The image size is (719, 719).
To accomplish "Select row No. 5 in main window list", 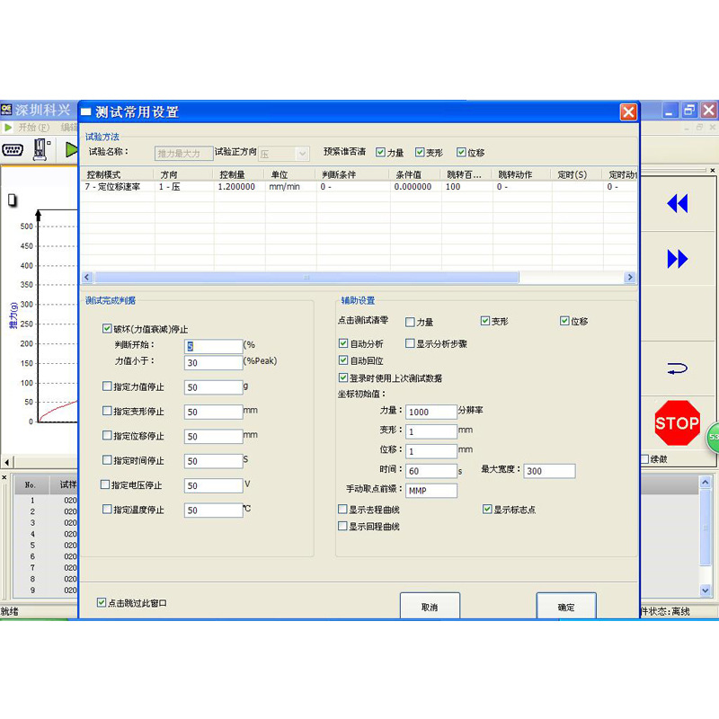I will click(45, 546).
